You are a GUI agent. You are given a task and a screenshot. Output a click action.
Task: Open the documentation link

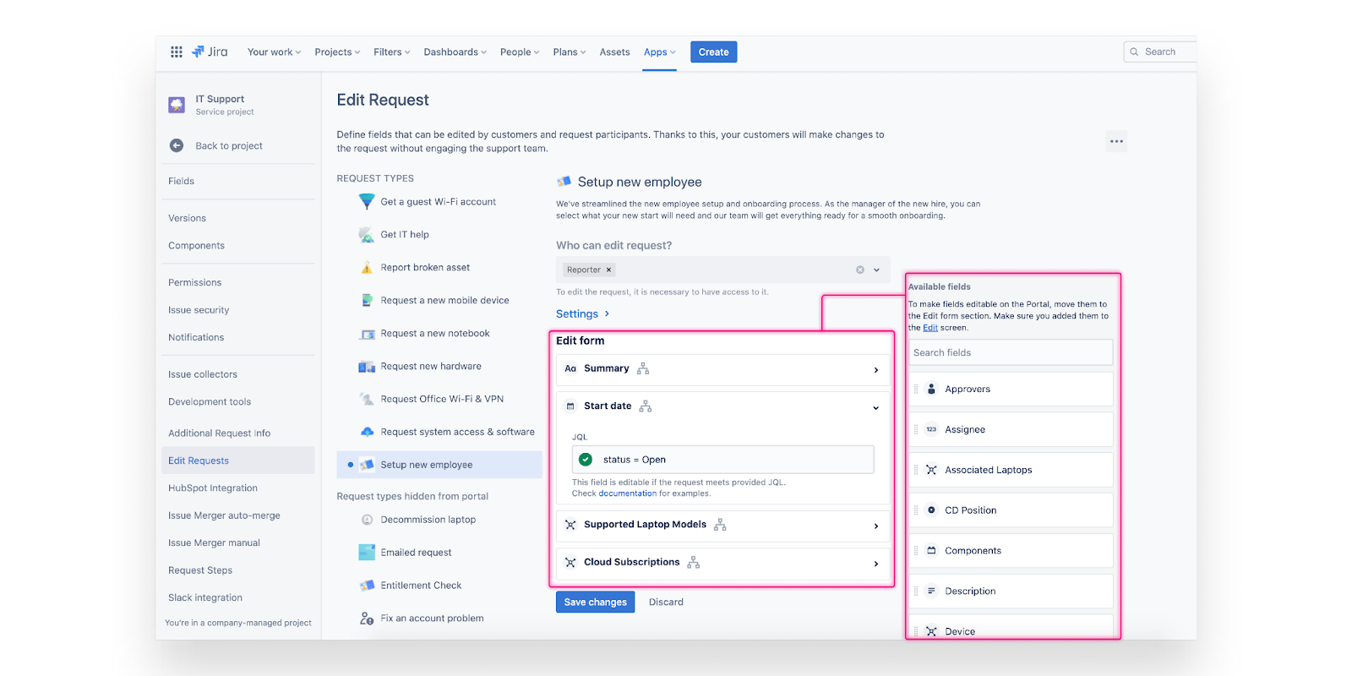tap(628, 493)
